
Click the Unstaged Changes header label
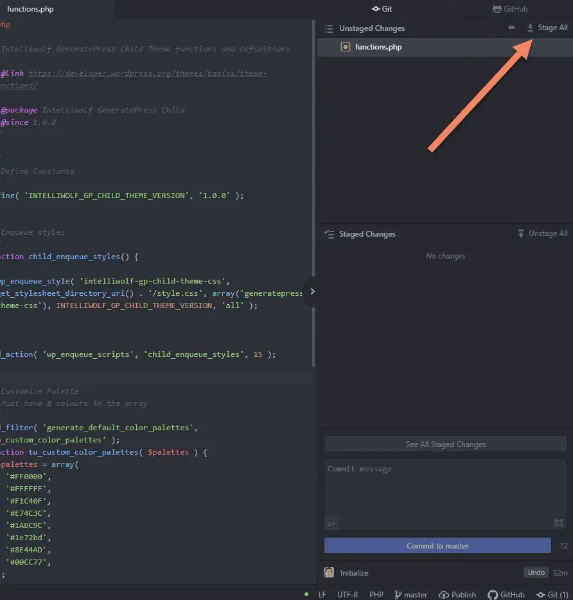[372, 28]
